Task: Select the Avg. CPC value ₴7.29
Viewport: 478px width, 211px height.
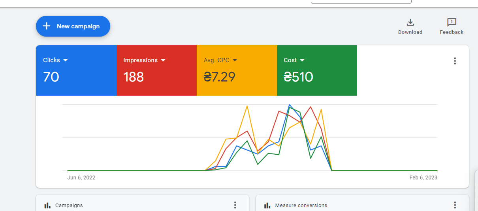Action: [x=220, y=77]
